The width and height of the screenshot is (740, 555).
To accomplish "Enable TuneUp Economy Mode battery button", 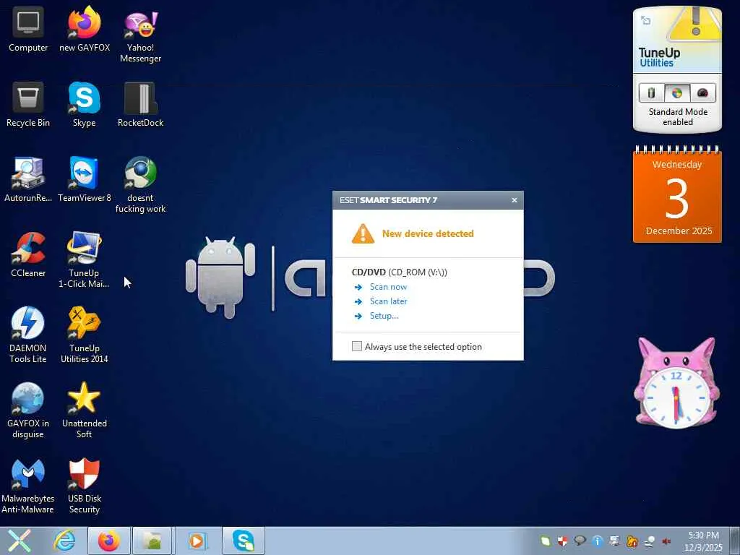I will (651, 93).
